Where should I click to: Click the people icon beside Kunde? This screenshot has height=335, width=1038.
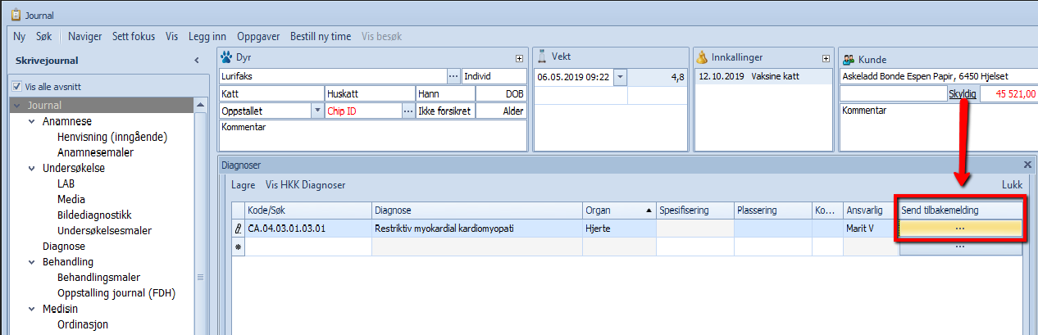848,59
